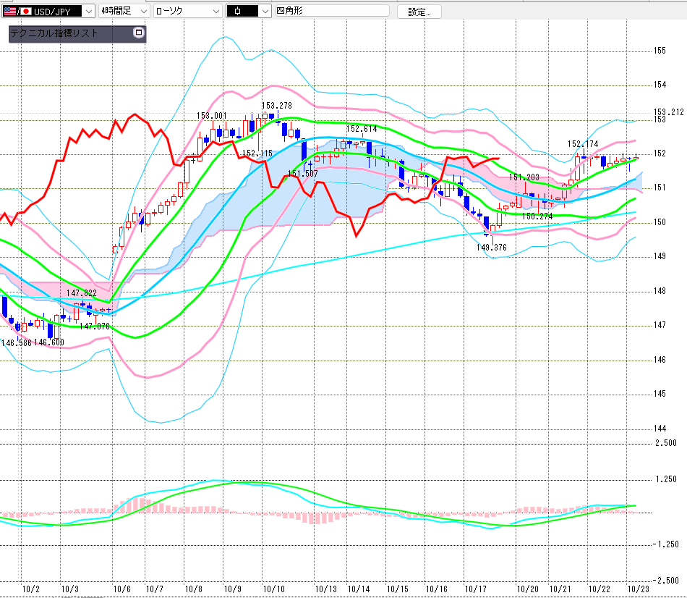This screenshot has height=598, width=687.
Task: Select the 153.278 high price label
Action: [277, 106]
